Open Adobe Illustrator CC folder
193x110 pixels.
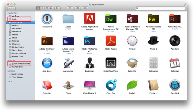(x=47, y=41)
